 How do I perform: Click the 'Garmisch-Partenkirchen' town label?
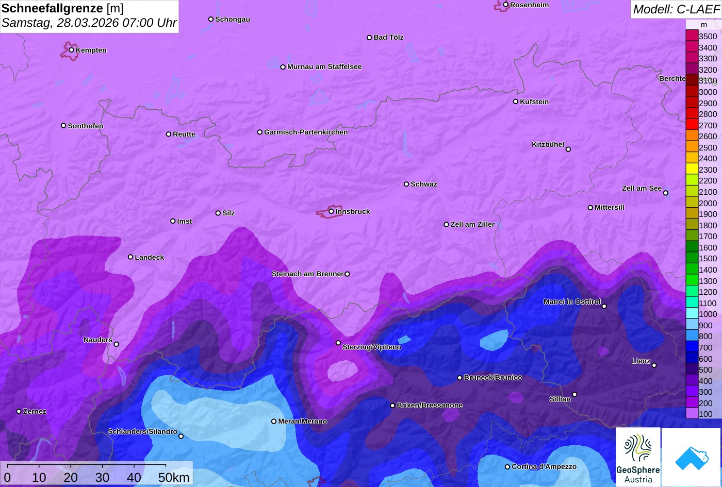306,132
